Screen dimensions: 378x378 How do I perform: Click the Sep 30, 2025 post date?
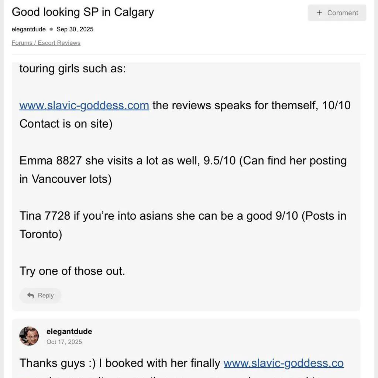click(75, 29)
